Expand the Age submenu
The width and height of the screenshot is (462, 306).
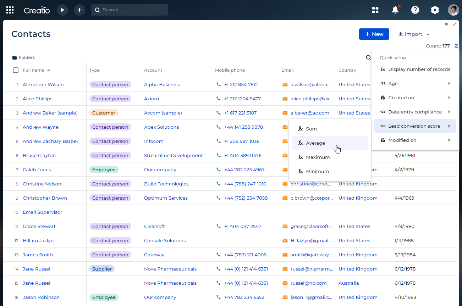(415, 83)
